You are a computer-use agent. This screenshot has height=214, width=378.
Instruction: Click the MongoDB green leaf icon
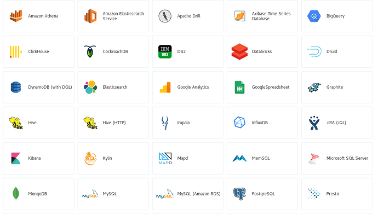16,194
